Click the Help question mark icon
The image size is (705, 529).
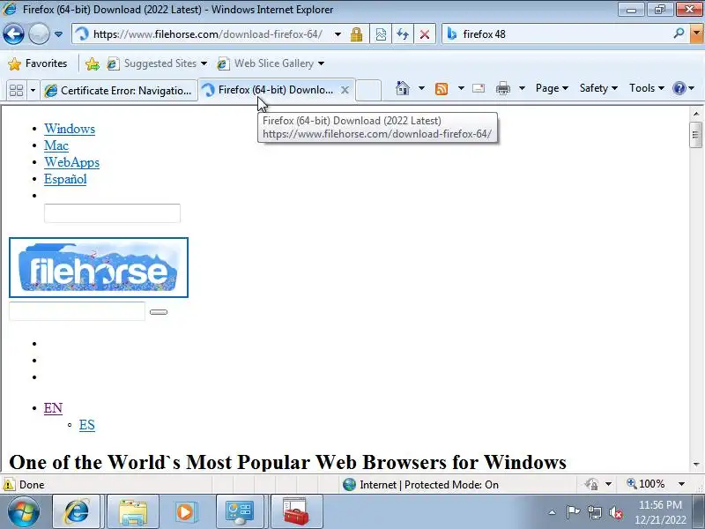tap(679, 88)
